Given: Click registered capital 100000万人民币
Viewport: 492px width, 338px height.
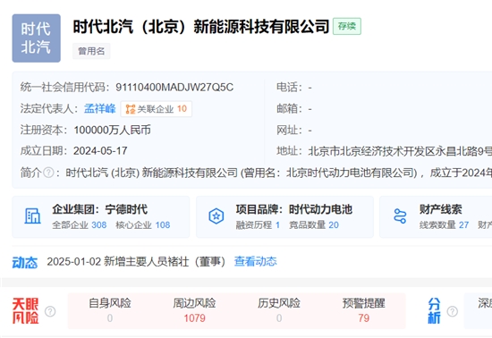Looking at the screenshot, I should [113, 130].
